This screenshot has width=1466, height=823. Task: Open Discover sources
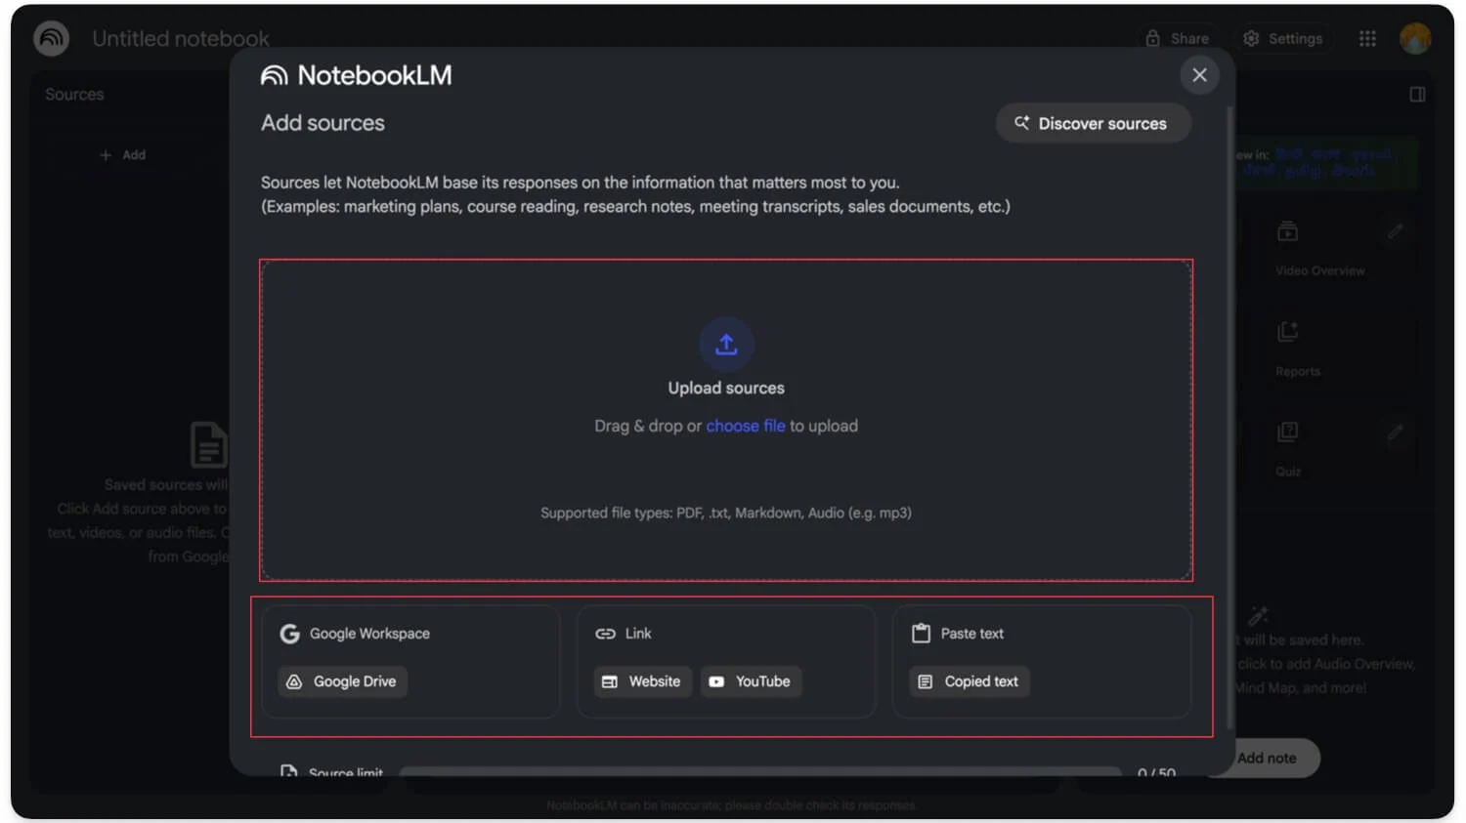coord(1092,123)
